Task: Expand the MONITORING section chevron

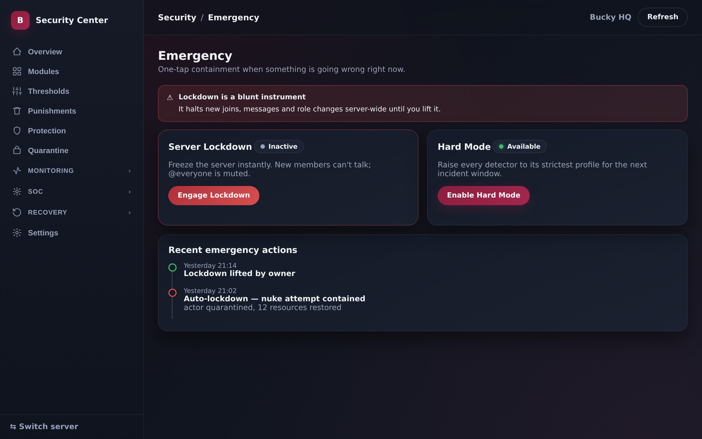Action: tap(129, 171)
